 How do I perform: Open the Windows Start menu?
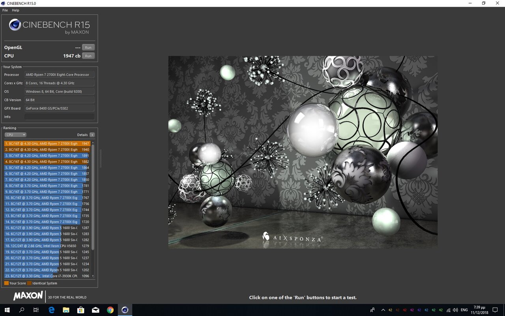7,310
